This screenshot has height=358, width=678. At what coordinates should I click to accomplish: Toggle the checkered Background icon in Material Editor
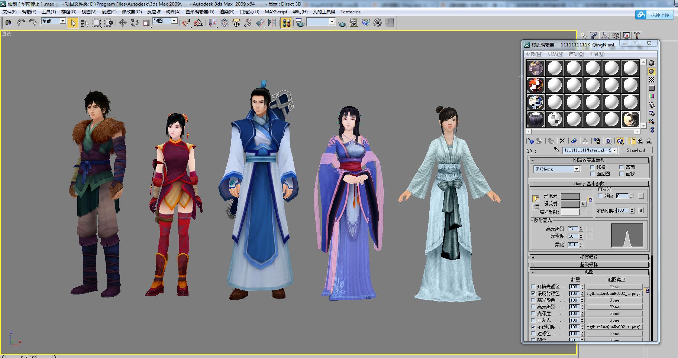tap(651, 80)
